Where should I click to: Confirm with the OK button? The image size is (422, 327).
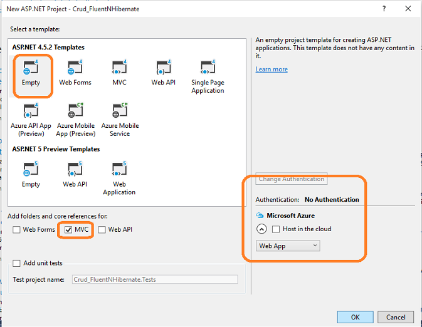[356, 317]
